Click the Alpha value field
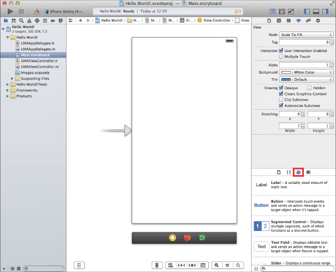The image size is (336, 272). tap(304, 65)
